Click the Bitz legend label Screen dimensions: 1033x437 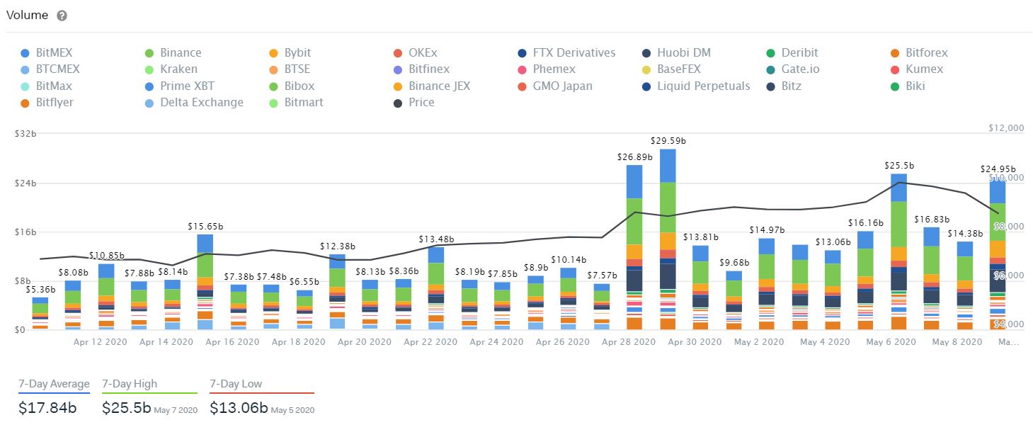tap(792, 86)
